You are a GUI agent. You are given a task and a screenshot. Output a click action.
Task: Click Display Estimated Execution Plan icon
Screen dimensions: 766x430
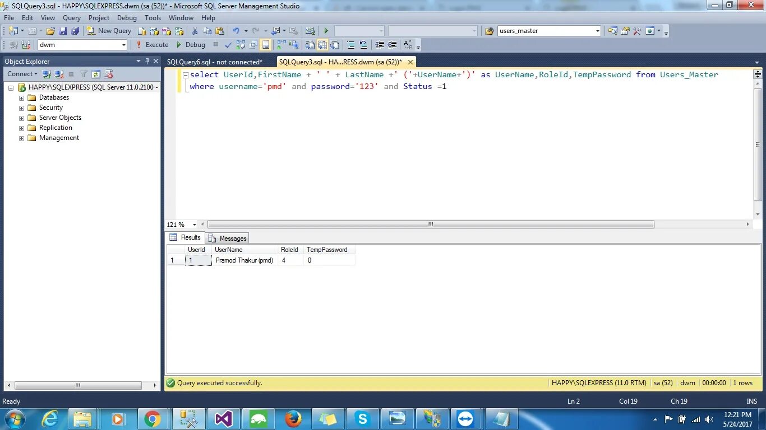pyautogui.click(x=241, y=45)
